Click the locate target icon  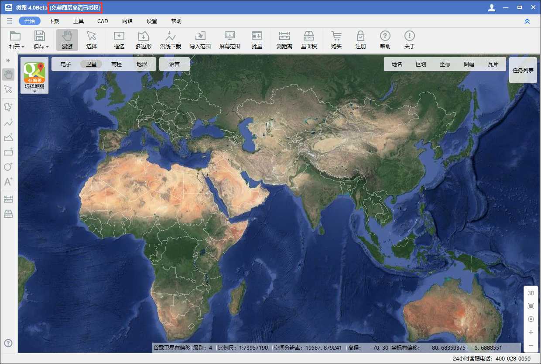click(x=531, y=319)
